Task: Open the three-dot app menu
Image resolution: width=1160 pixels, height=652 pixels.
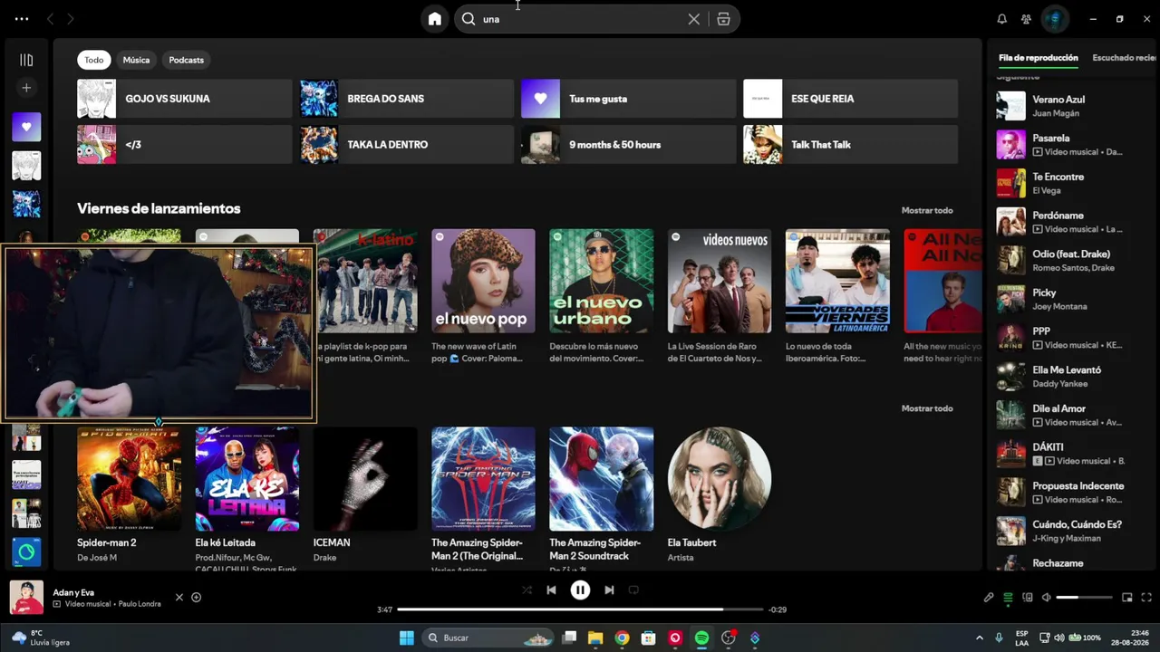Action: (x=22, y=19)
